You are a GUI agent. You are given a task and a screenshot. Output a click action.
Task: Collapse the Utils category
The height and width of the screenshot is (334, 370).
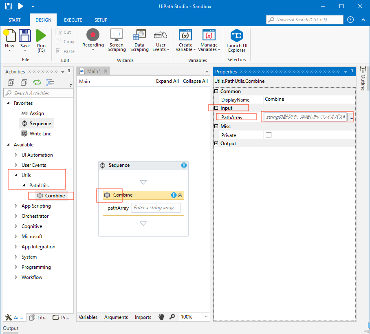[16, 175]
